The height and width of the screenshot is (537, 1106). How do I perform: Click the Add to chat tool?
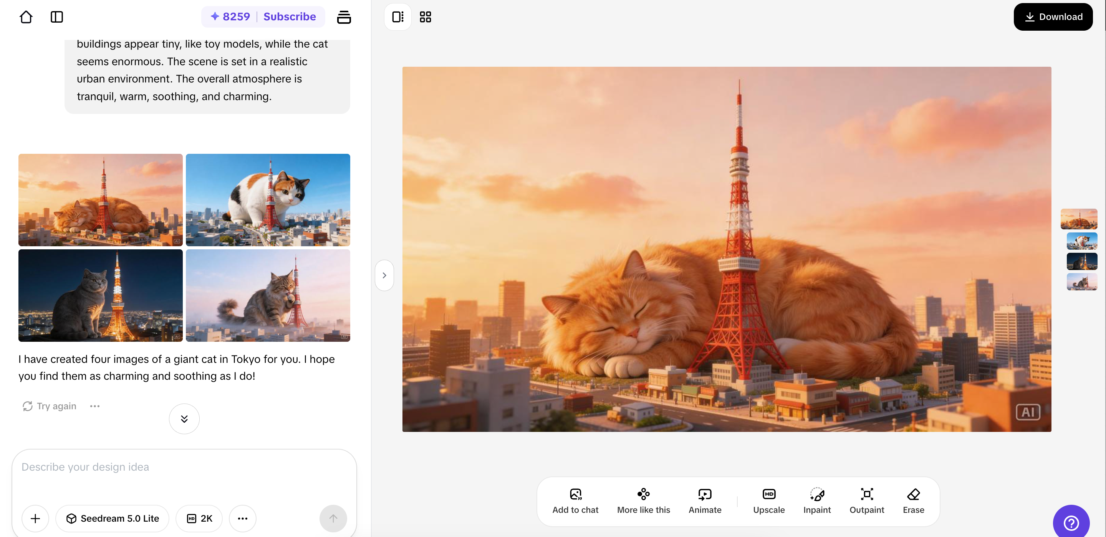575,500
